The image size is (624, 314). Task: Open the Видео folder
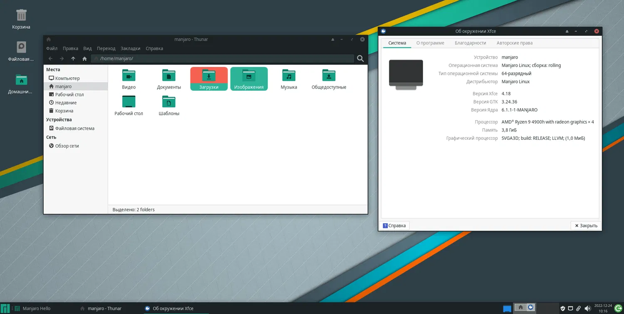129,79
